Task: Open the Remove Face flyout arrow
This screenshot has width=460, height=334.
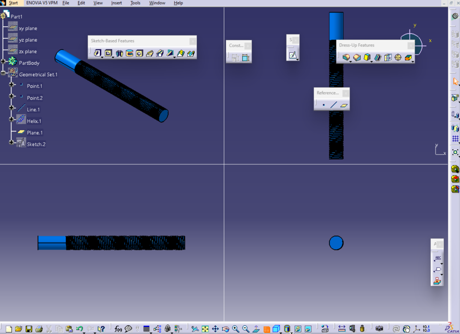Action: pos(412,61)
